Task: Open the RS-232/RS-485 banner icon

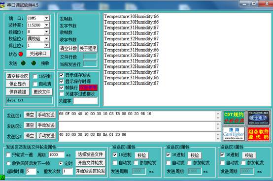Action: (258, 118)
